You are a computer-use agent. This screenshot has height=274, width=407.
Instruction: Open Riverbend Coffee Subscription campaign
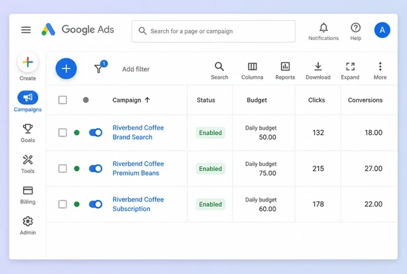click(138, 204)
